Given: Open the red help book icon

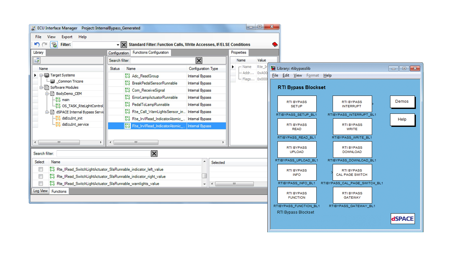Looking at the screenshot, I should coord(275,44).
